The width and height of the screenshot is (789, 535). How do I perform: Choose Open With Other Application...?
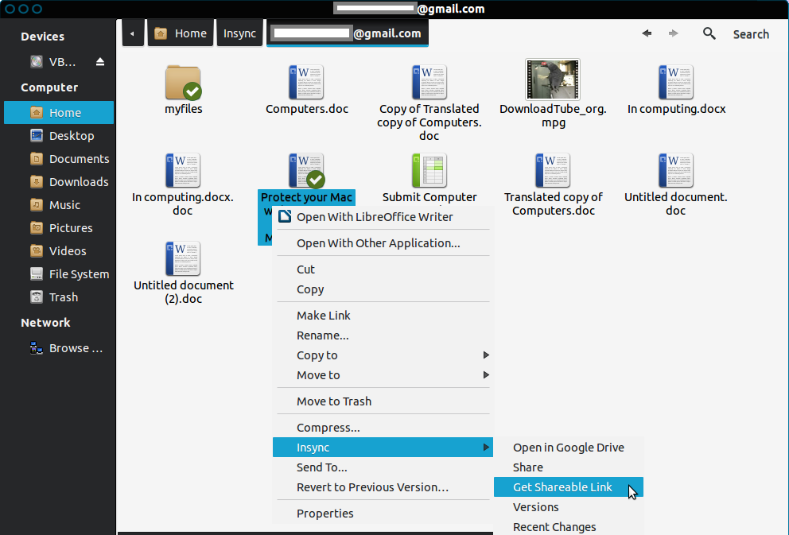coord(383,243)
